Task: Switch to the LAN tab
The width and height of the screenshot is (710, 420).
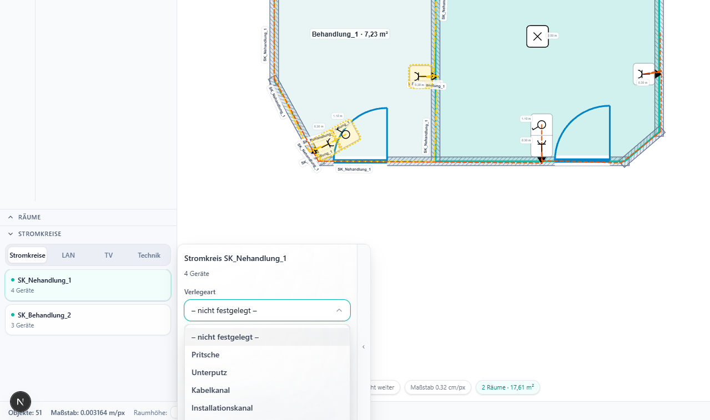Action: tap(68, 255)
